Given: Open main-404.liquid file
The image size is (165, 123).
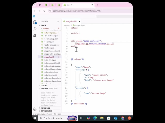Looking at the screenshot, I should pyautogui.click(x=50, y=60).
